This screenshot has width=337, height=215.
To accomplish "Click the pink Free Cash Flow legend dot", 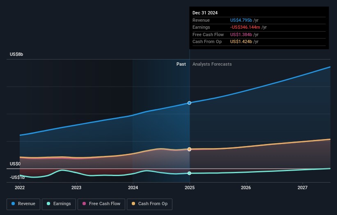I will (x=85, y=204).
